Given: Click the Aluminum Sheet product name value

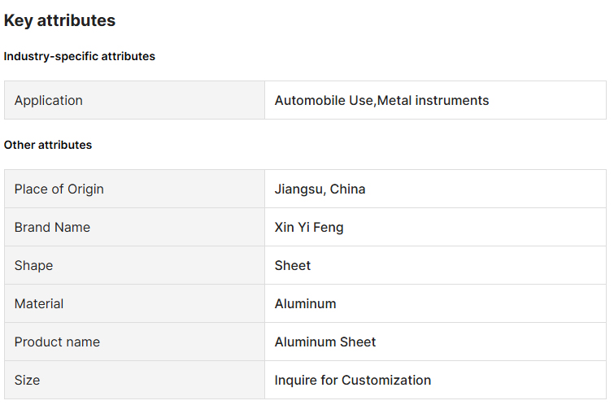Looking at the screenshot, I should (x=325, y=342).
